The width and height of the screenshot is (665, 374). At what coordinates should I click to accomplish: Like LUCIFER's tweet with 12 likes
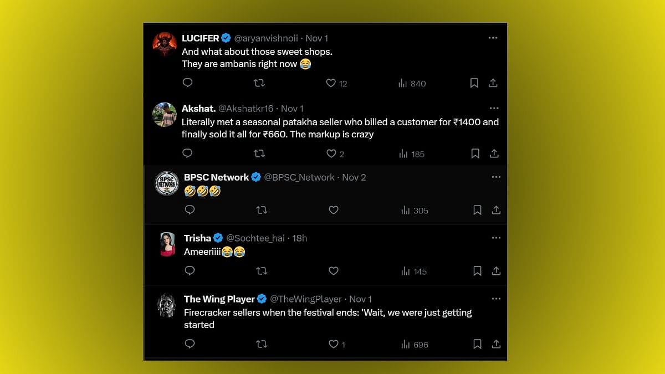tap(331, 83)
